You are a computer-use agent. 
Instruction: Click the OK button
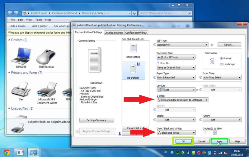coord(183,141)
